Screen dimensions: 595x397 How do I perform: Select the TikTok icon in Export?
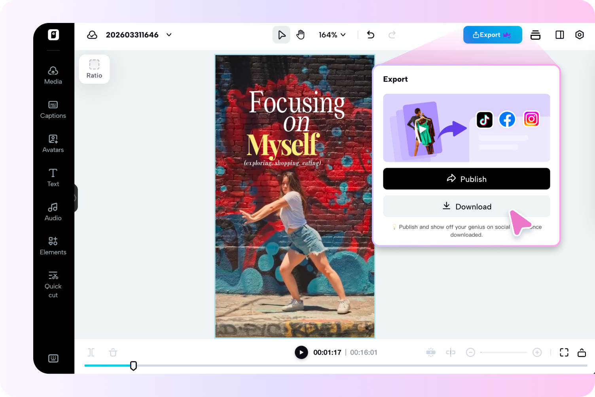click(485, 119)
